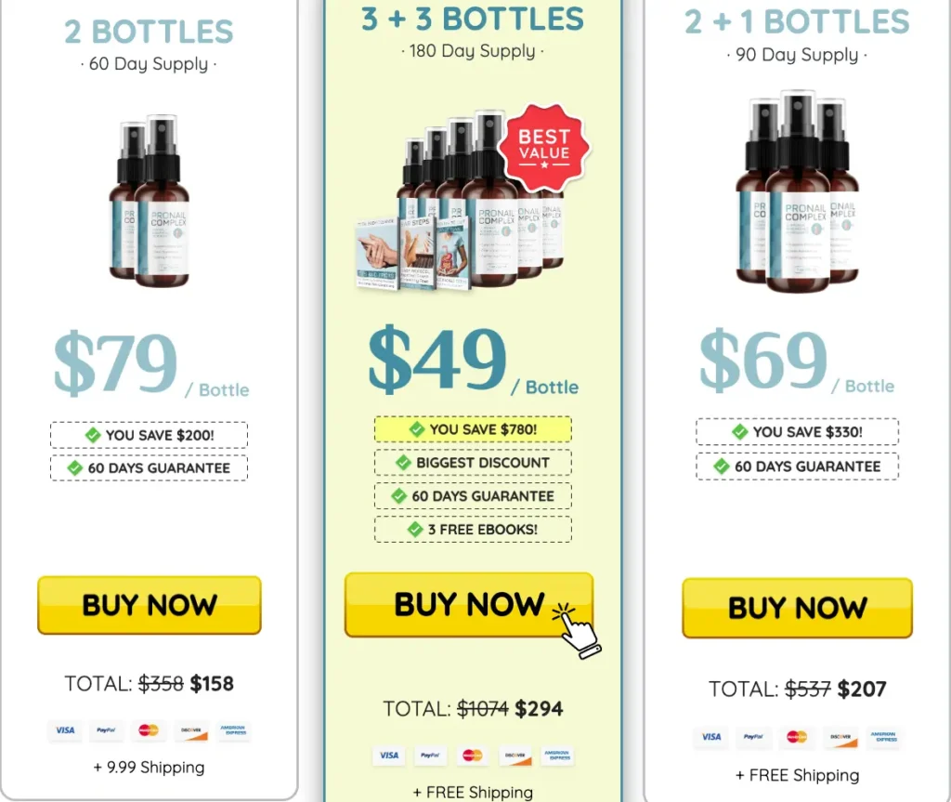Click the Visa icon under the $207 total

711,736
